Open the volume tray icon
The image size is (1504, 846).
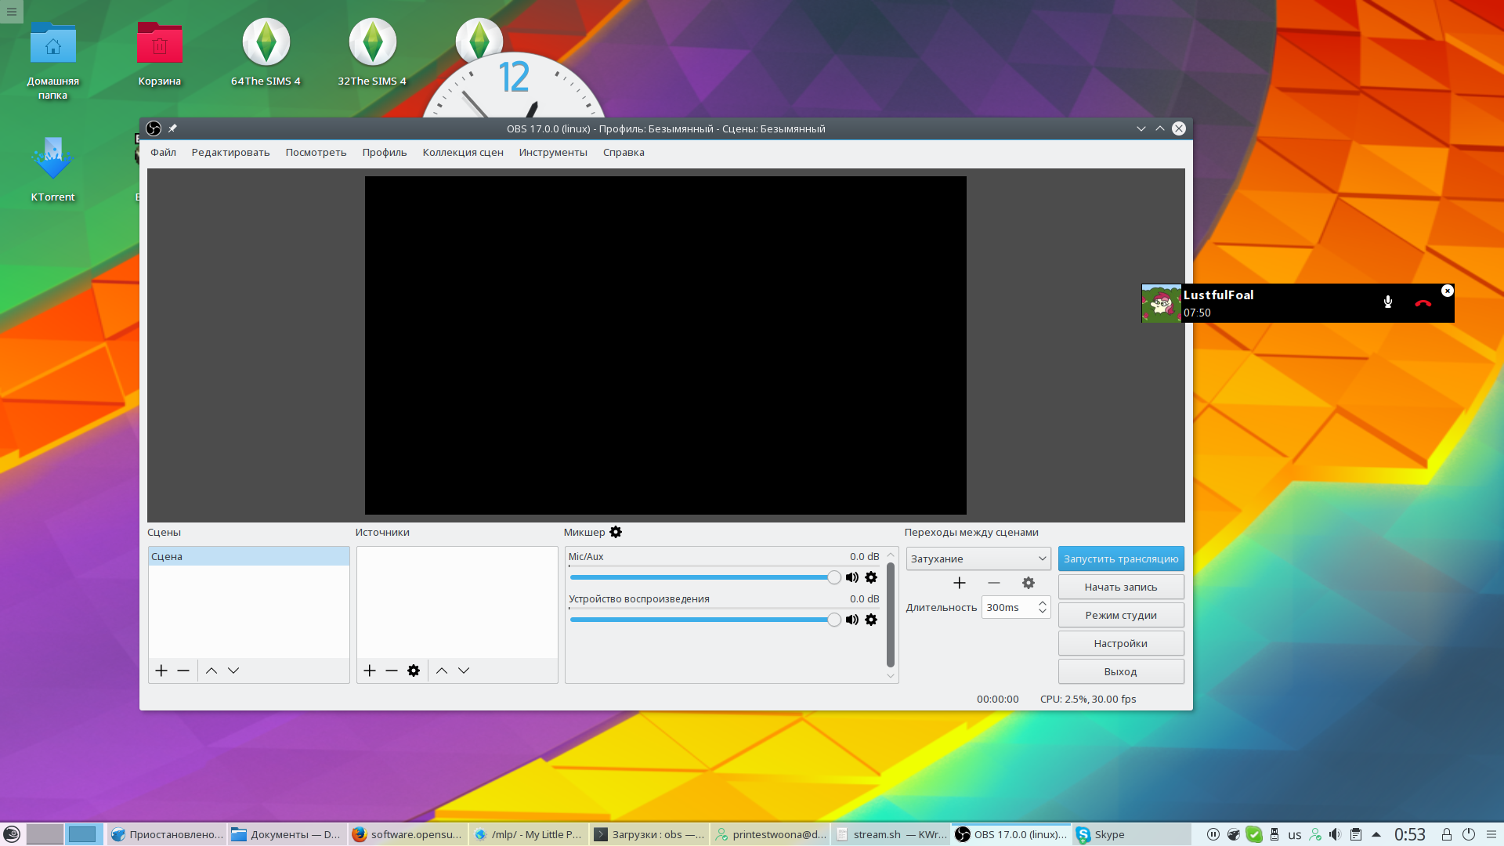click(x=1335, y=834)
